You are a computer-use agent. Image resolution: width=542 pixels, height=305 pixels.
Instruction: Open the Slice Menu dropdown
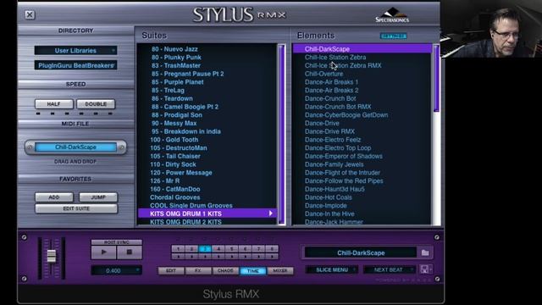click(331, 269)
